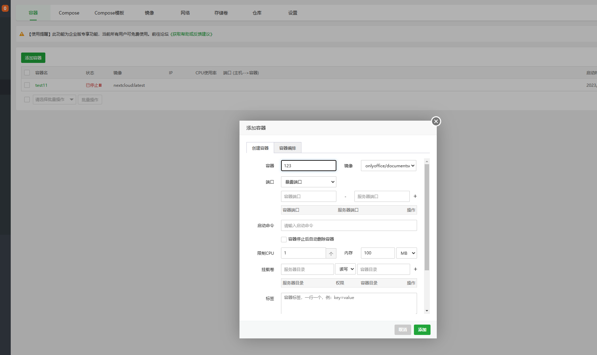597x355 pixels.
Task: Open the 暴露端口 port type dropdown
Action: coord(309,182)
